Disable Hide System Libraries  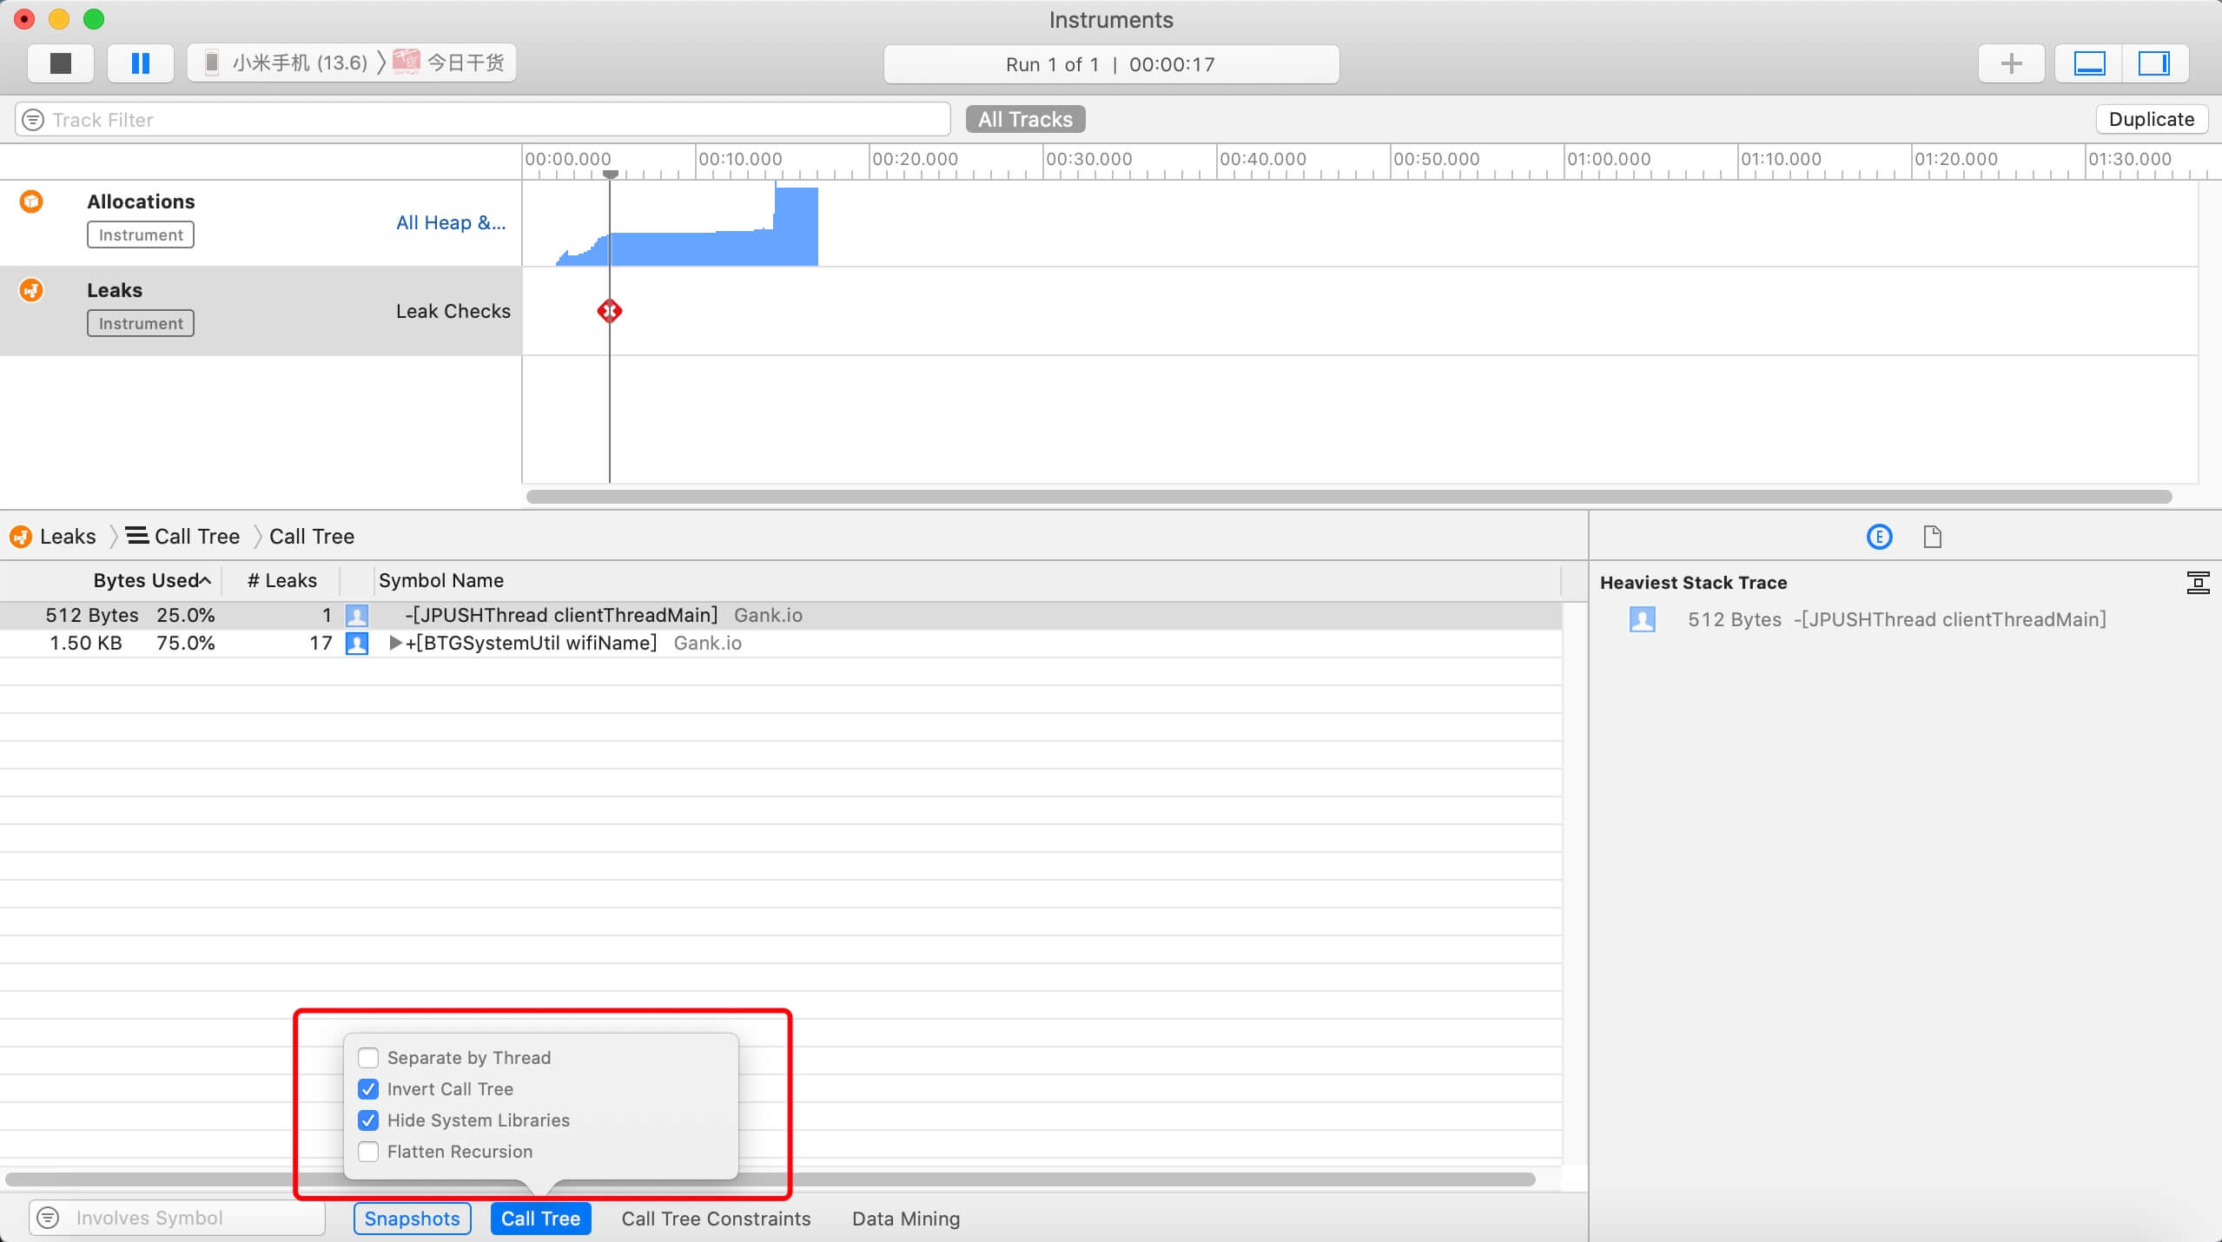point(368,1120)
